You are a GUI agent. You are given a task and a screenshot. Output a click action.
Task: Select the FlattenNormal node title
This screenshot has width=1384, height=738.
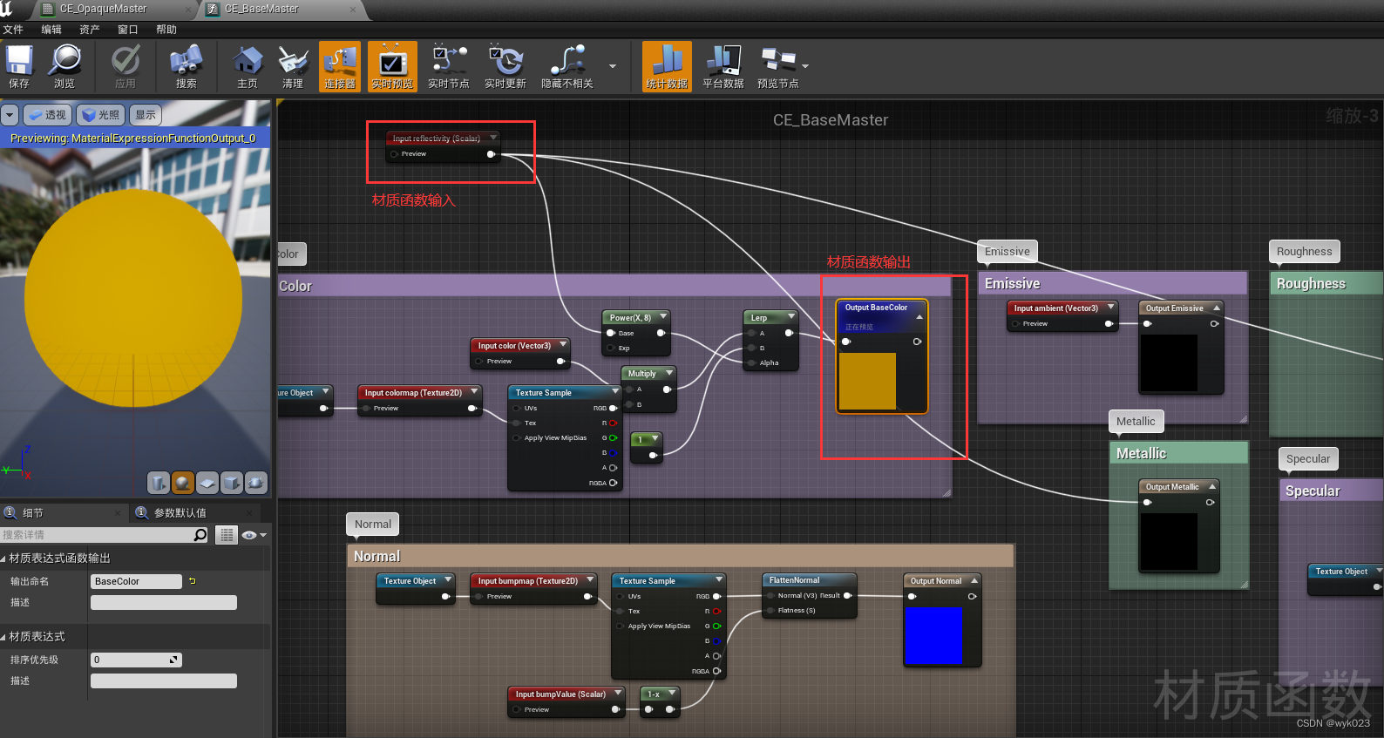(x=794, y=580)
